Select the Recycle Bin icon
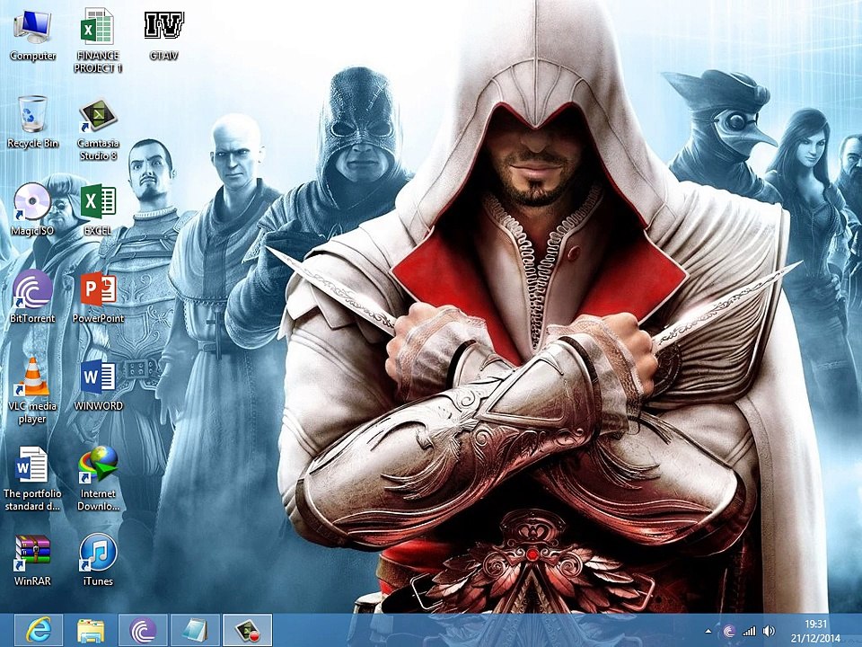Screen dimensions: 862x647 pos(32,122)
